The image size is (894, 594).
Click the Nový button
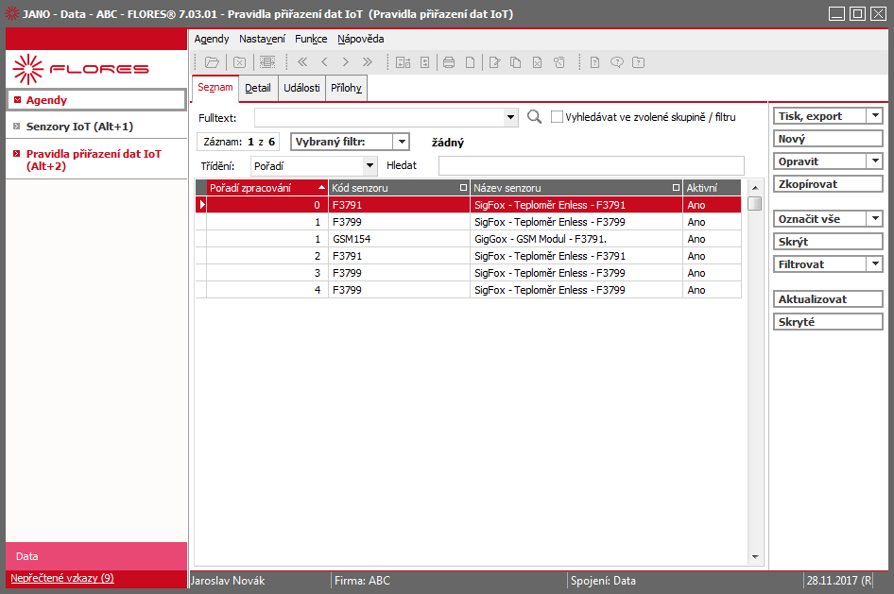(828, 139)
